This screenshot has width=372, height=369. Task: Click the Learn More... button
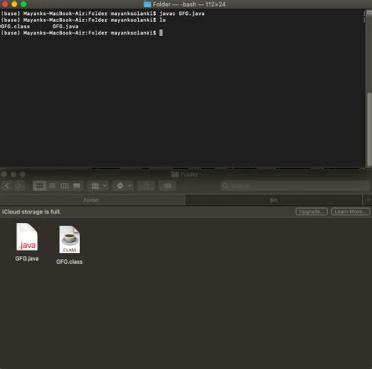tap(350, 211)
